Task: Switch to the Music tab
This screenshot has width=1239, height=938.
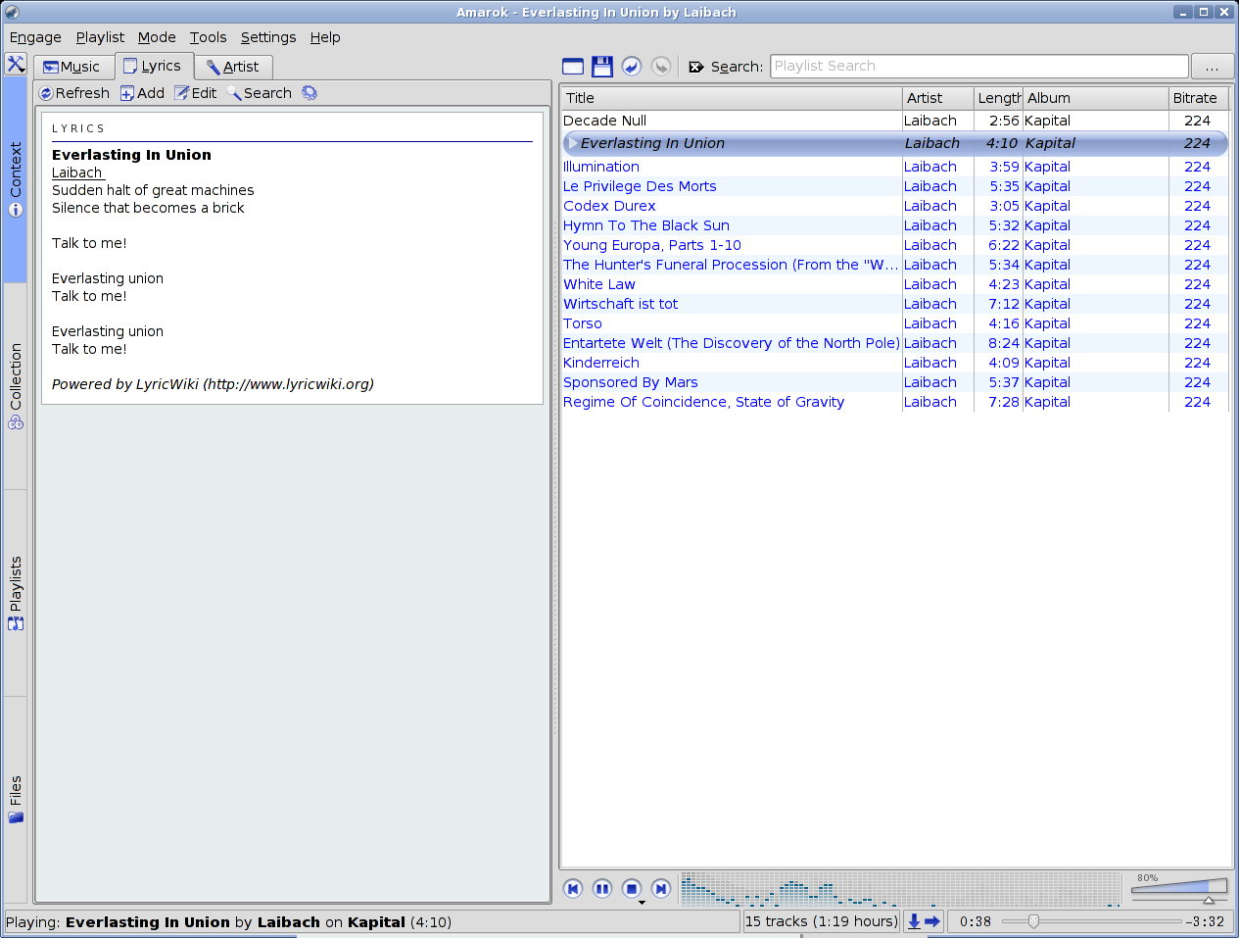Action: point(72,67)
